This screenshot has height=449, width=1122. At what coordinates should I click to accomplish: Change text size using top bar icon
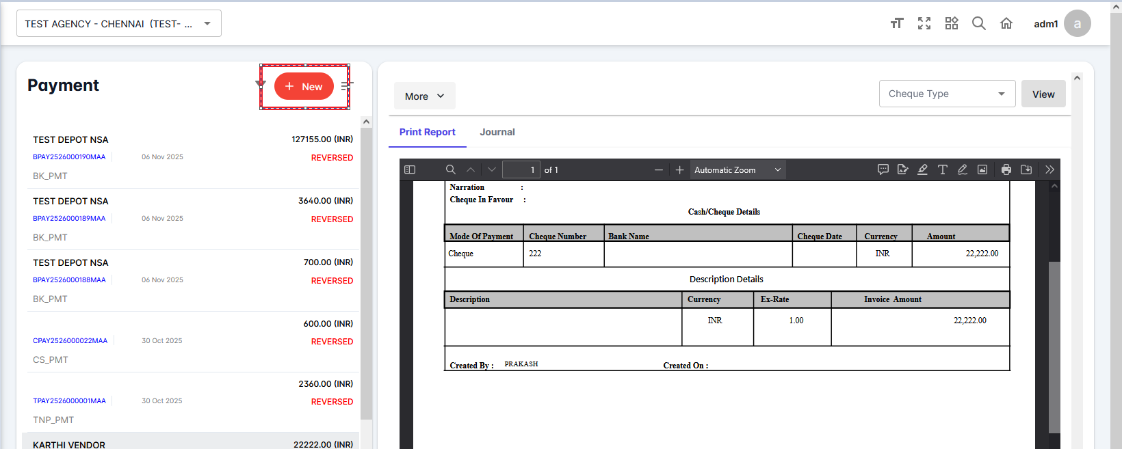pos(896,24)
